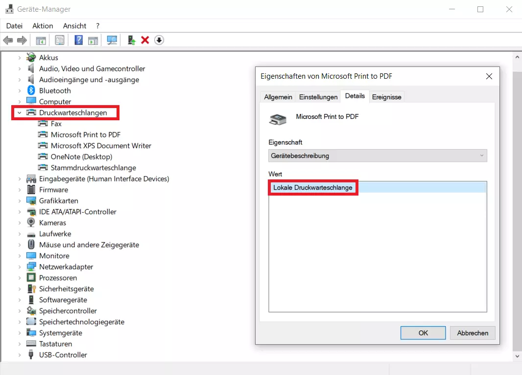Expand the Akkus node

[19, 58]
